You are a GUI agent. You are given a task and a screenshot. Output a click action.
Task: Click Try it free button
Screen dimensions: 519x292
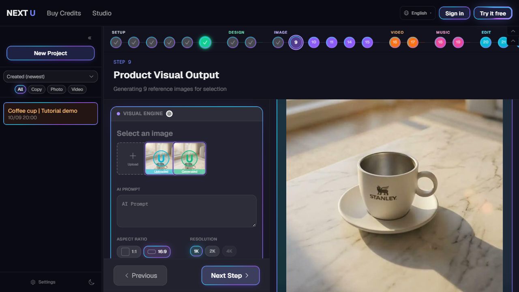coord(493,13)
